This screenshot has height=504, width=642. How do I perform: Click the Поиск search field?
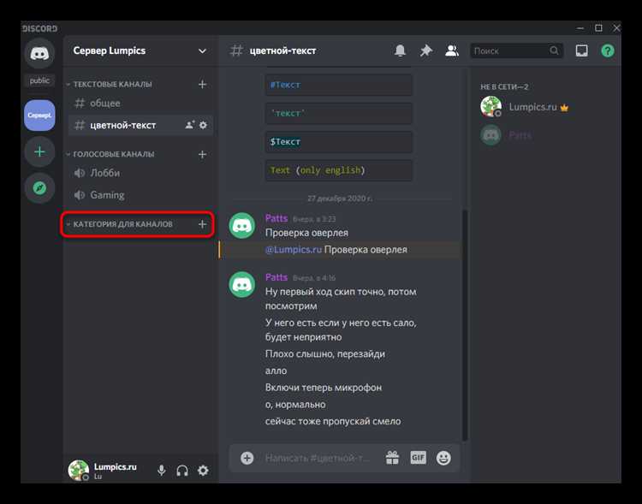[517, 50]
